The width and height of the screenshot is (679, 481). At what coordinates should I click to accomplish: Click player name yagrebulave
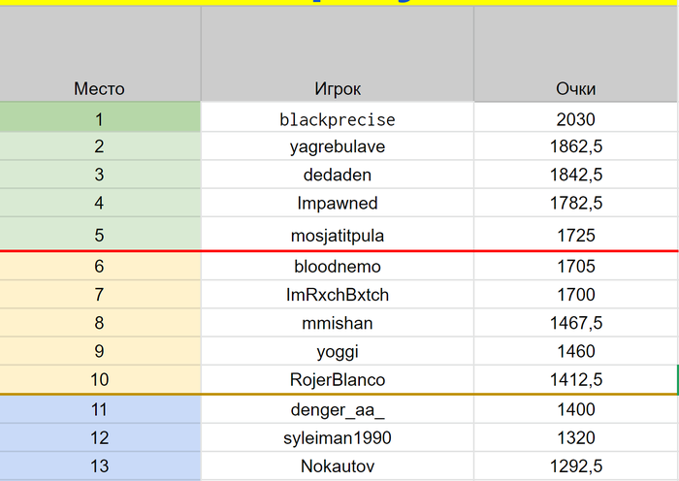[338, 146]
